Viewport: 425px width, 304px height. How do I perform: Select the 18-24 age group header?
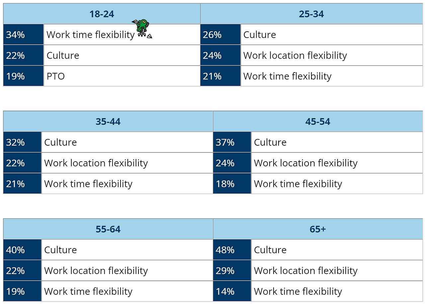tap(102, 14)
